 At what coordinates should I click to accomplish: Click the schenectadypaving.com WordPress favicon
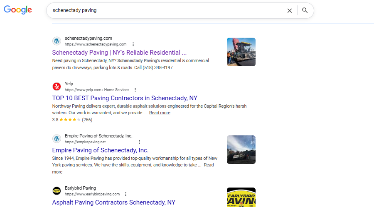click(x=57, y=41)
